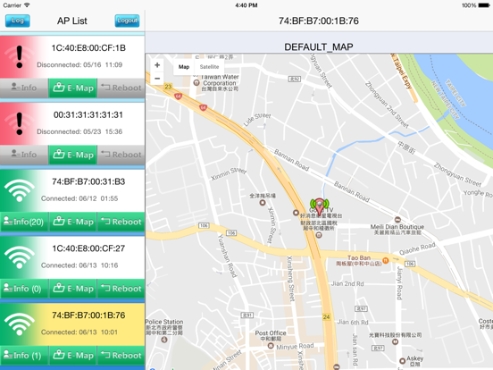
Task: Click the AP List header title
Action: (x=72, y=21)
